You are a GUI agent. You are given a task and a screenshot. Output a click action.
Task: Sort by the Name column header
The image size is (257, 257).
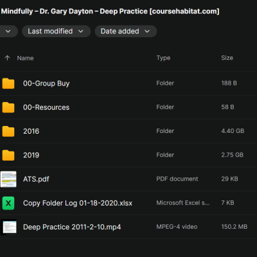tap(25, 58)
